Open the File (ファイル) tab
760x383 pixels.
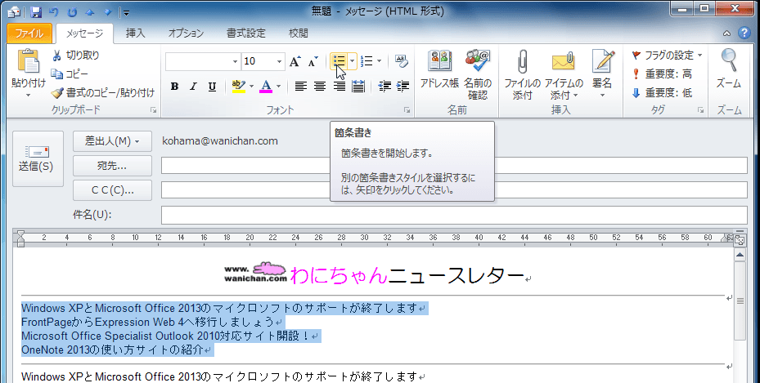(29, 33)
